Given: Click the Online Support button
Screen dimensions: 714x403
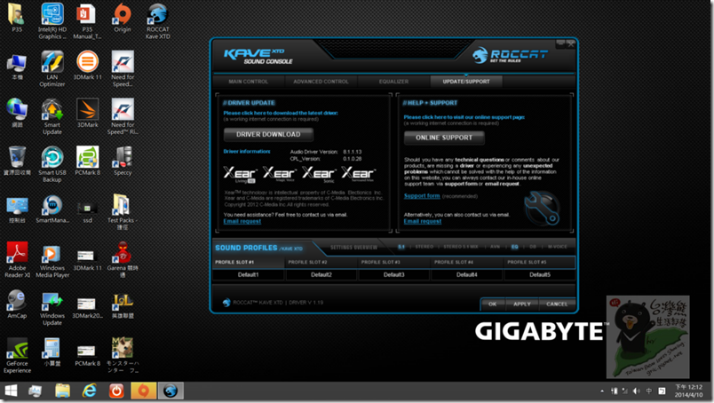Looking at the screenshot, I should (x=444, y=138).
